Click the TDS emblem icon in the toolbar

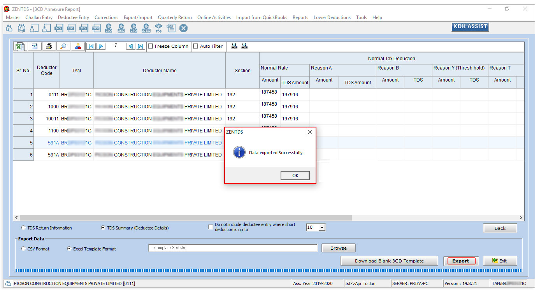click(x=158, y=28)
